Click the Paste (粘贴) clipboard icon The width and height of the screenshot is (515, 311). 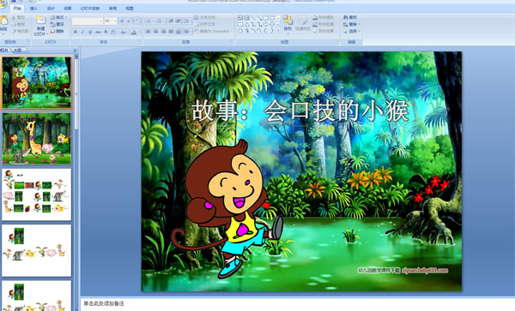coord(3,21)
